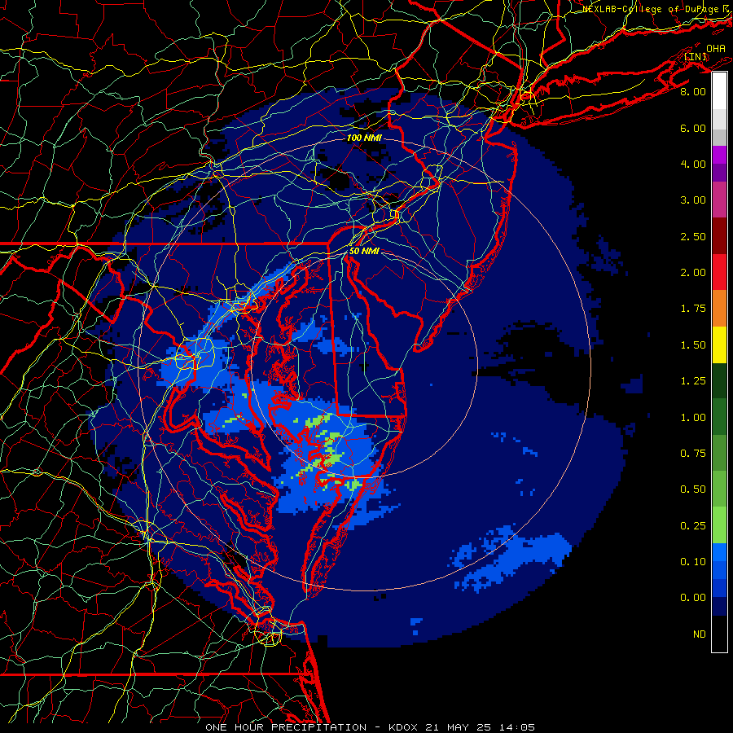Image resolution: width=733 pixels, height=733 pixels.
Task: Click the "NEXLAB-College of DuPage" credit text
Action: click(651, 9)
